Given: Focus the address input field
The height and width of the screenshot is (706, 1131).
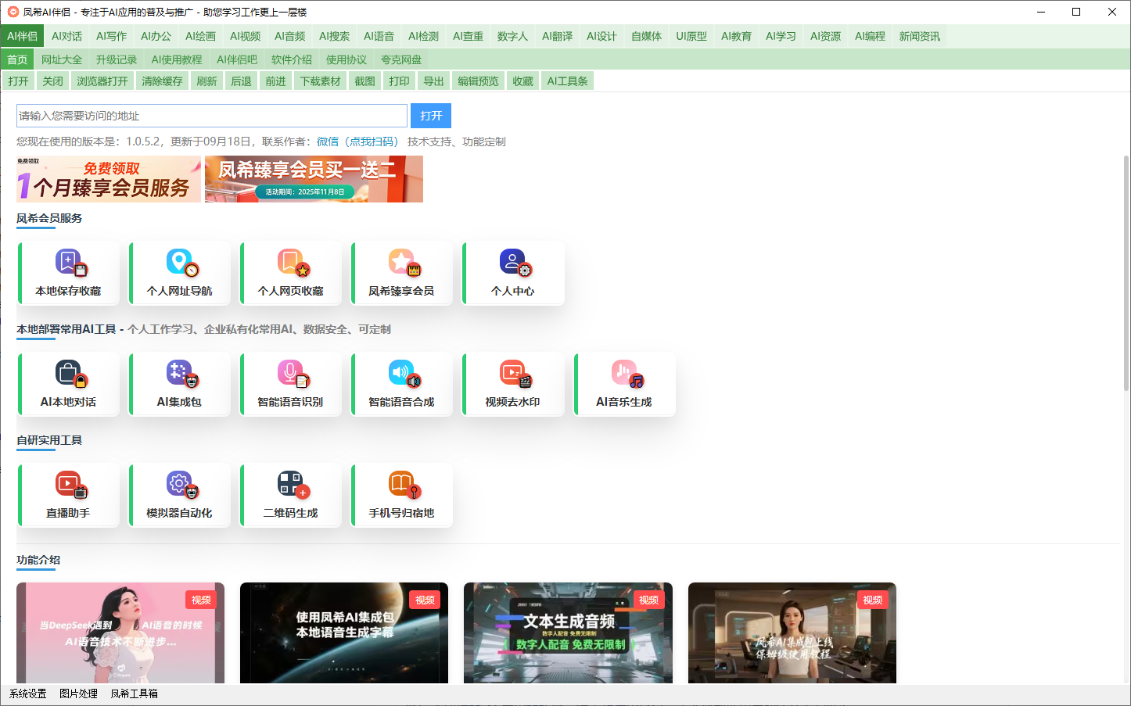Looking at the screenshot, I should click(x=212, y=116).
